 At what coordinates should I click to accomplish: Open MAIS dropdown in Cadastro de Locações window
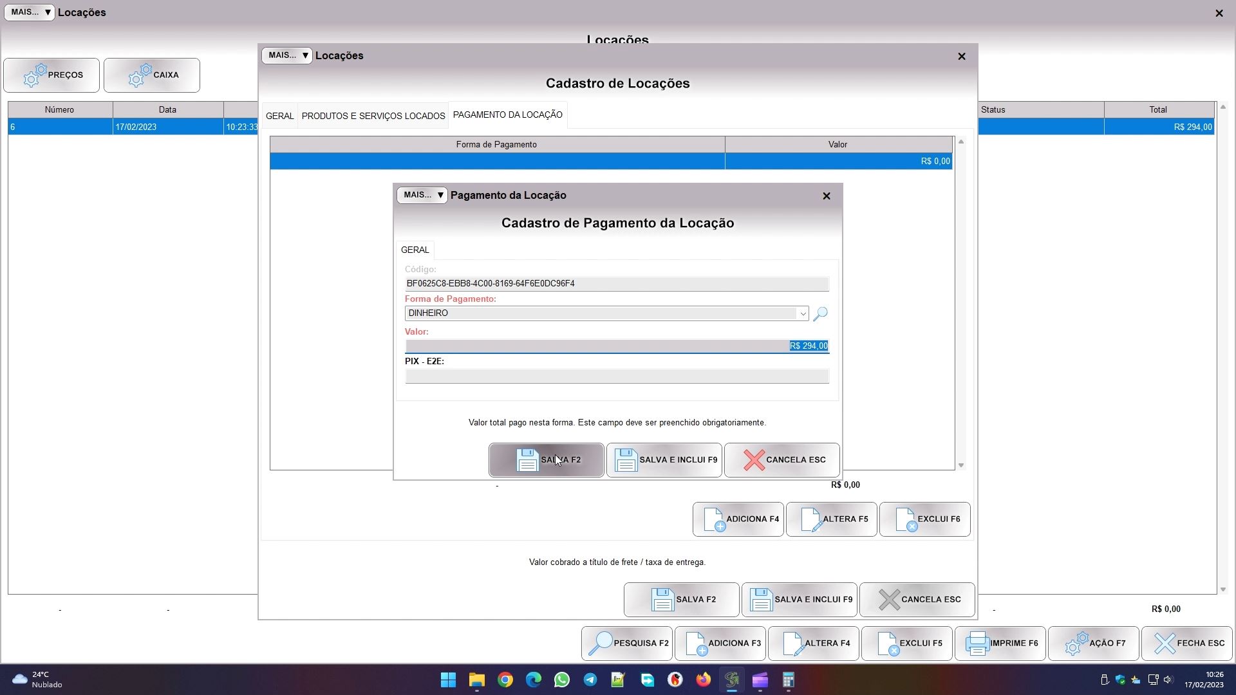pyautogui.click(x=286, y=55)
